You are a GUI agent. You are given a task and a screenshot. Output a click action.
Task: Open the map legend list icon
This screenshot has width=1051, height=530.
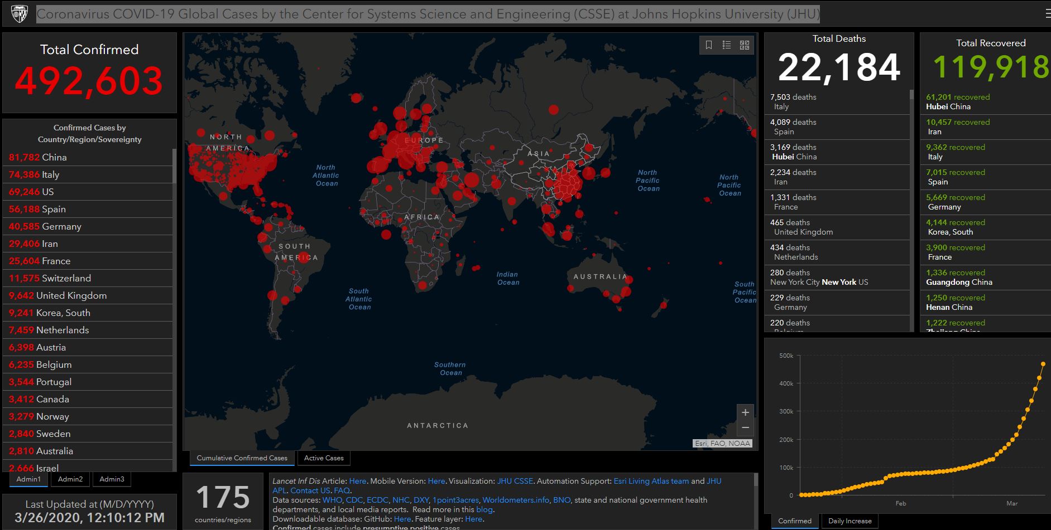(x=727, y=45)
